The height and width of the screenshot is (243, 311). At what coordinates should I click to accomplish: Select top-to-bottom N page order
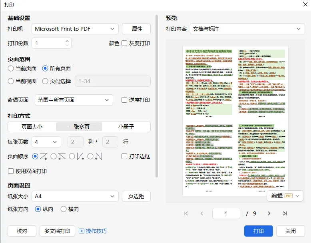(x=72, y=157)
